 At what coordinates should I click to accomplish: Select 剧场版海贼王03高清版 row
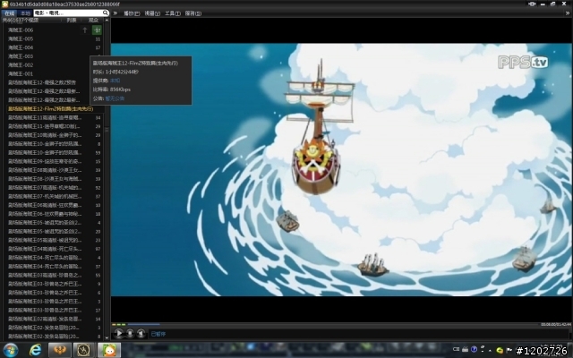(x=55, y=276)
